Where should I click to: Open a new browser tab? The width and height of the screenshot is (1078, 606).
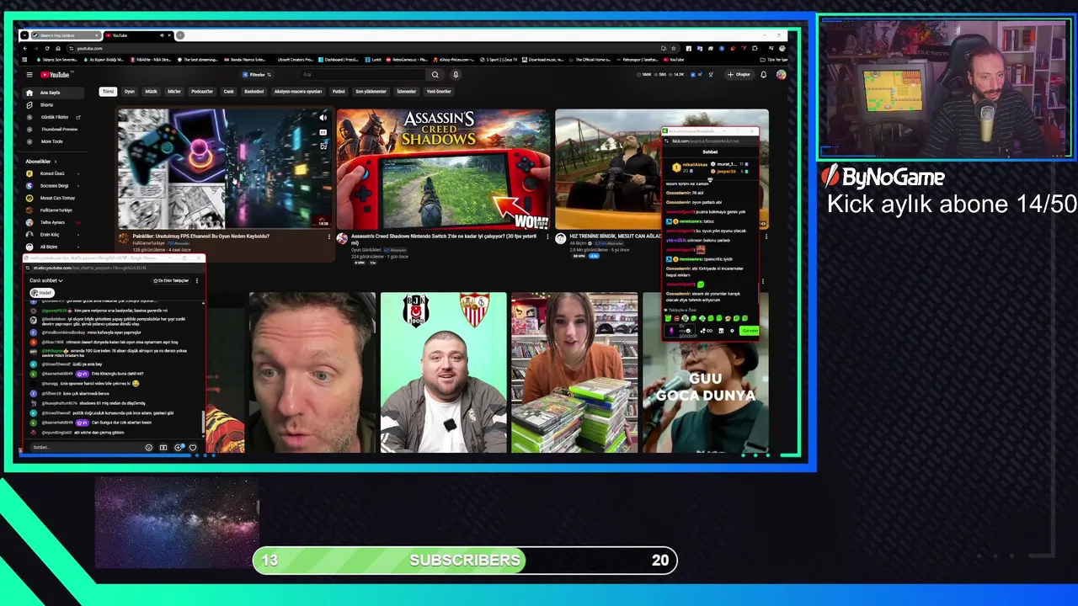(x=180, y=35)
